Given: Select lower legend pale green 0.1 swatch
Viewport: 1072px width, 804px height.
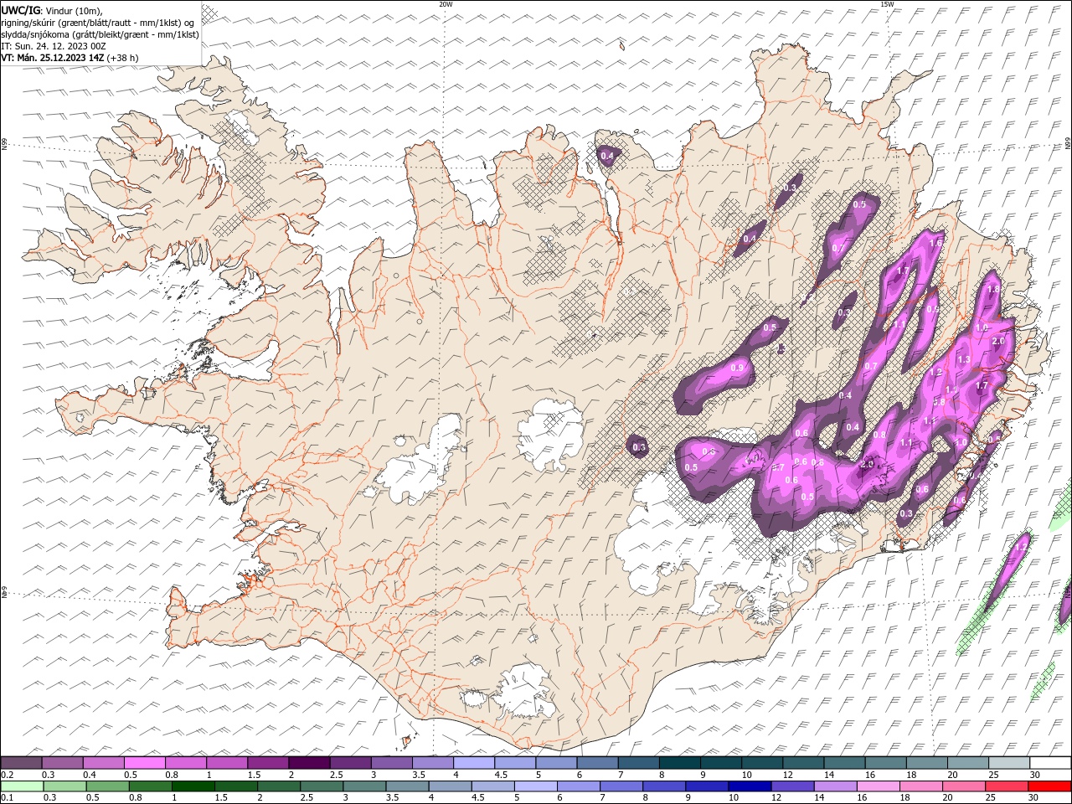Looking at the screenshot, I should click(23, 786).
